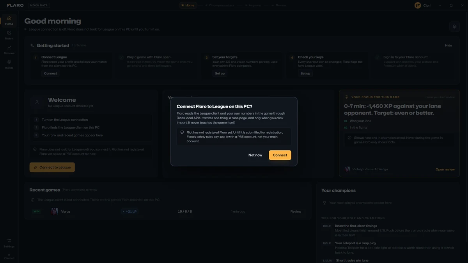Image resolution: width=468 pixels, height=263 pixels.
Task: Open the Reviews sidebar icon
Action: (x=9, y=49)
